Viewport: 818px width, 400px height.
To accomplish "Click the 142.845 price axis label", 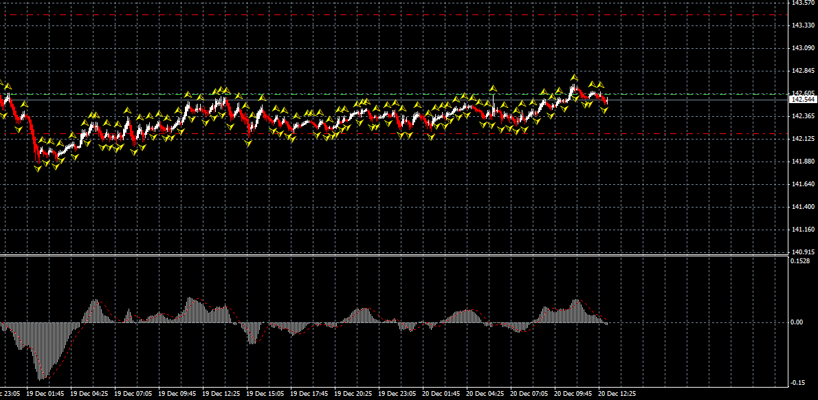I will click(x=804, y=70).
